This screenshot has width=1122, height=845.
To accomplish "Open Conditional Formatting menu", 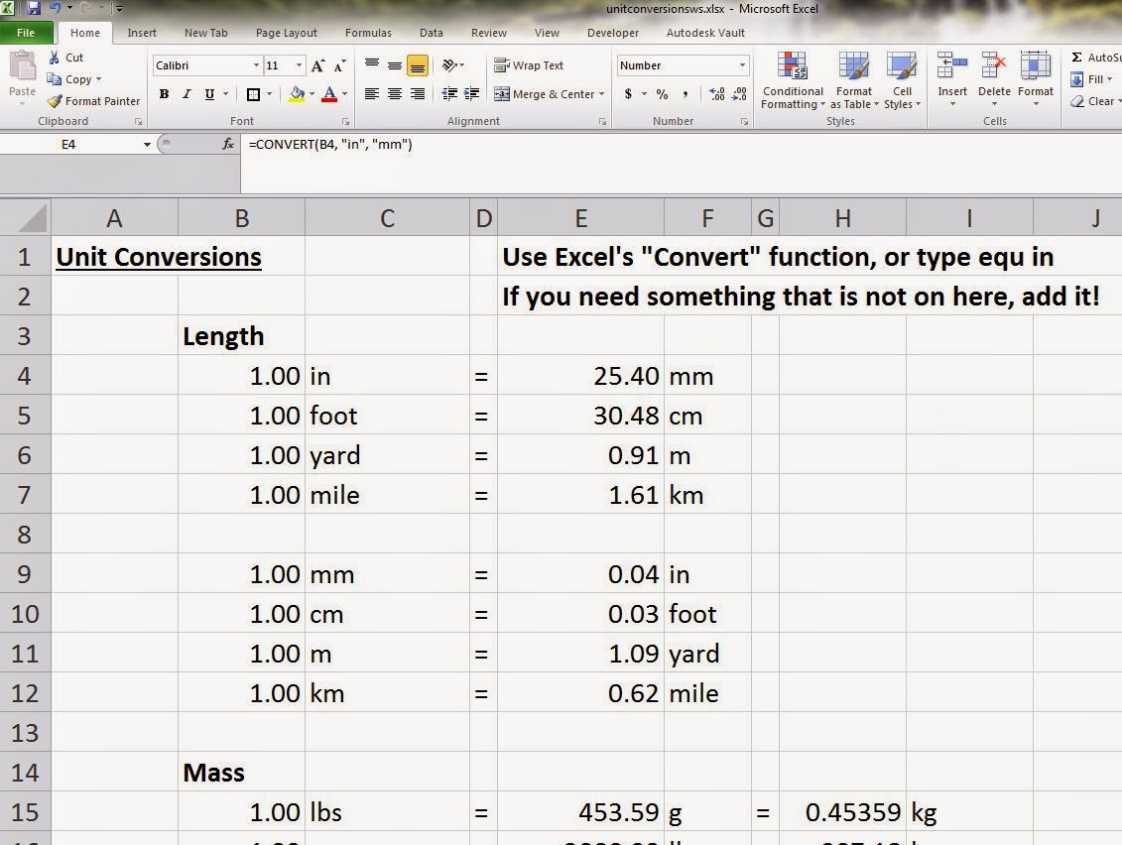I will (793, 81).
